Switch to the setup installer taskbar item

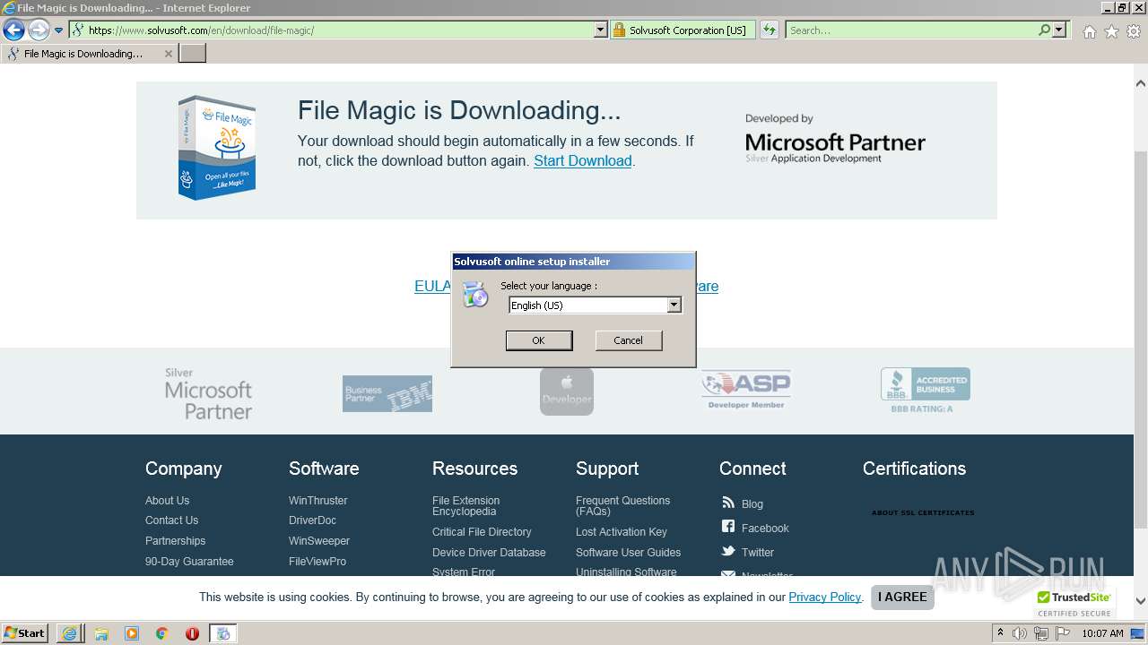(x=223, y=633)
